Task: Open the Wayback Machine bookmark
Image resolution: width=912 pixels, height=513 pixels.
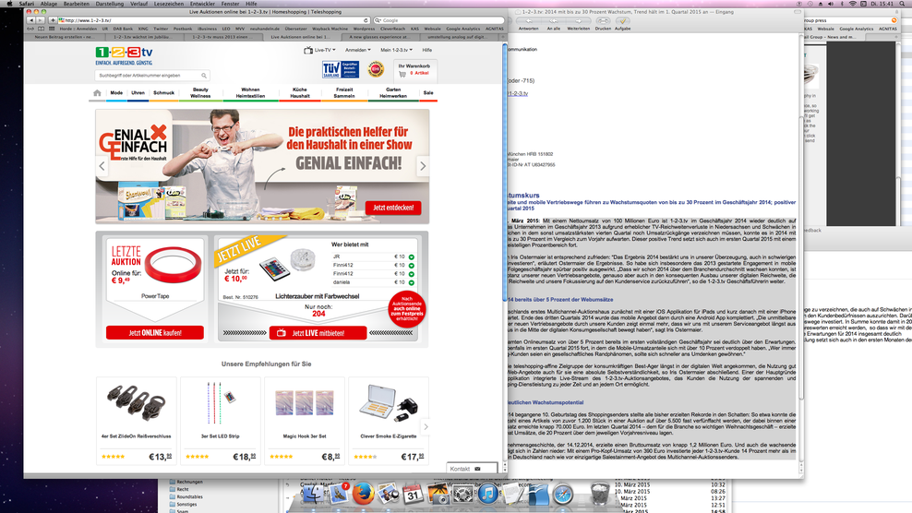Action: click(x=330, y=29)
